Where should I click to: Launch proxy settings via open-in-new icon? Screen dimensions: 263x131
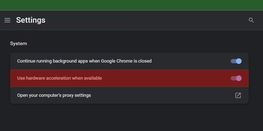tap(238, 95)
